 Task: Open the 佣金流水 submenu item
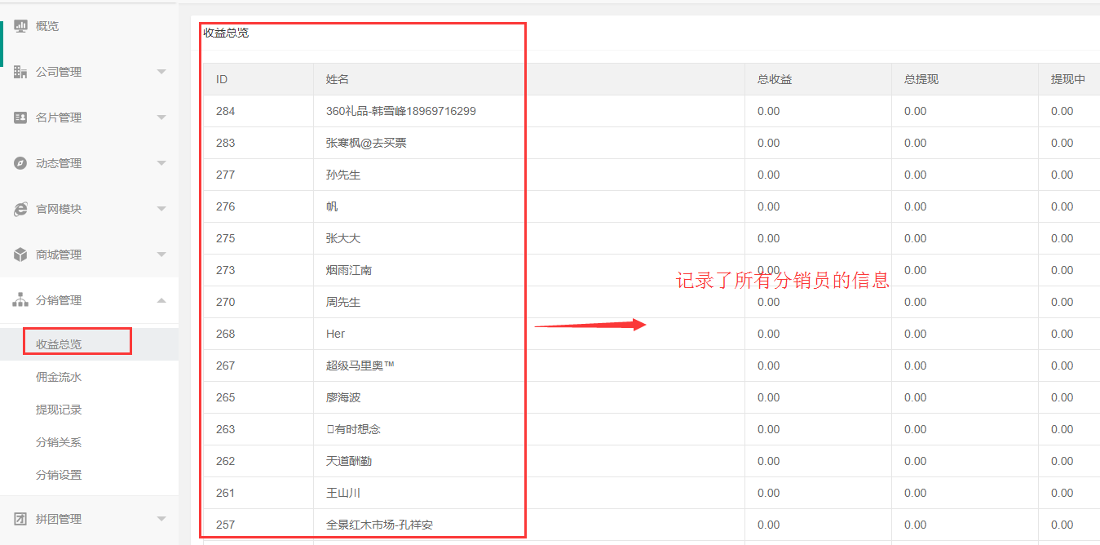tap(59, 377)
